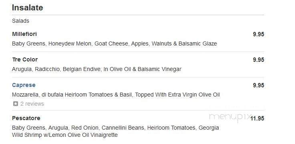Click the Belgian Endive text in Tre Color
295x144 pixels.
click(82, 69)
